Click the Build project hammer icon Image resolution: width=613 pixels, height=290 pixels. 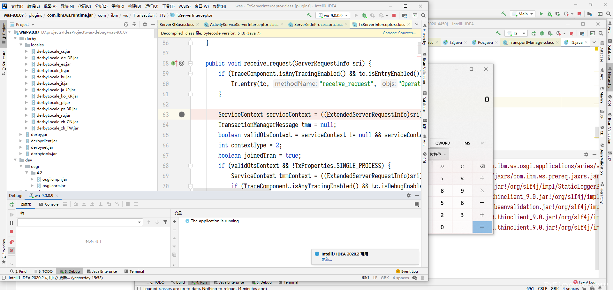coord(309,15)
